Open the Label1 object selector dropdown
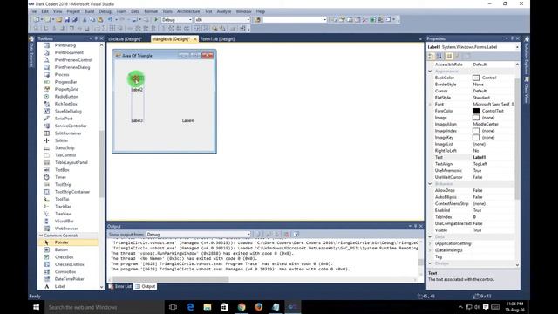 click(x=517, y=47)
